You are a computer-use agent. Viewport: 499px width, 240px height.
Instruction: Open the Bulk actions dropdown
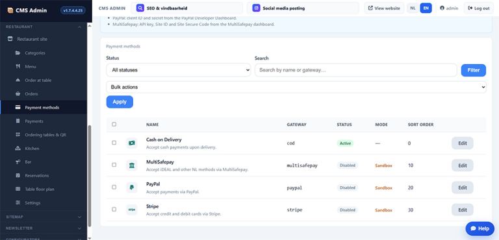point(296,87)
